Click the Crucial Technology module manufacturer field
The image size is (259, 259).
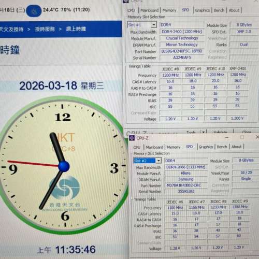click(182, 38)
